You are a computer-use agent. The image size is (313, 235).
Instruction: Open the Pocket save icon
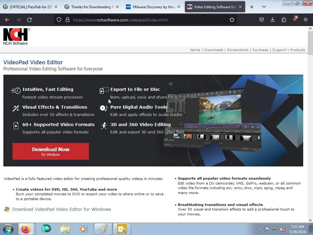tap(262, 20)
